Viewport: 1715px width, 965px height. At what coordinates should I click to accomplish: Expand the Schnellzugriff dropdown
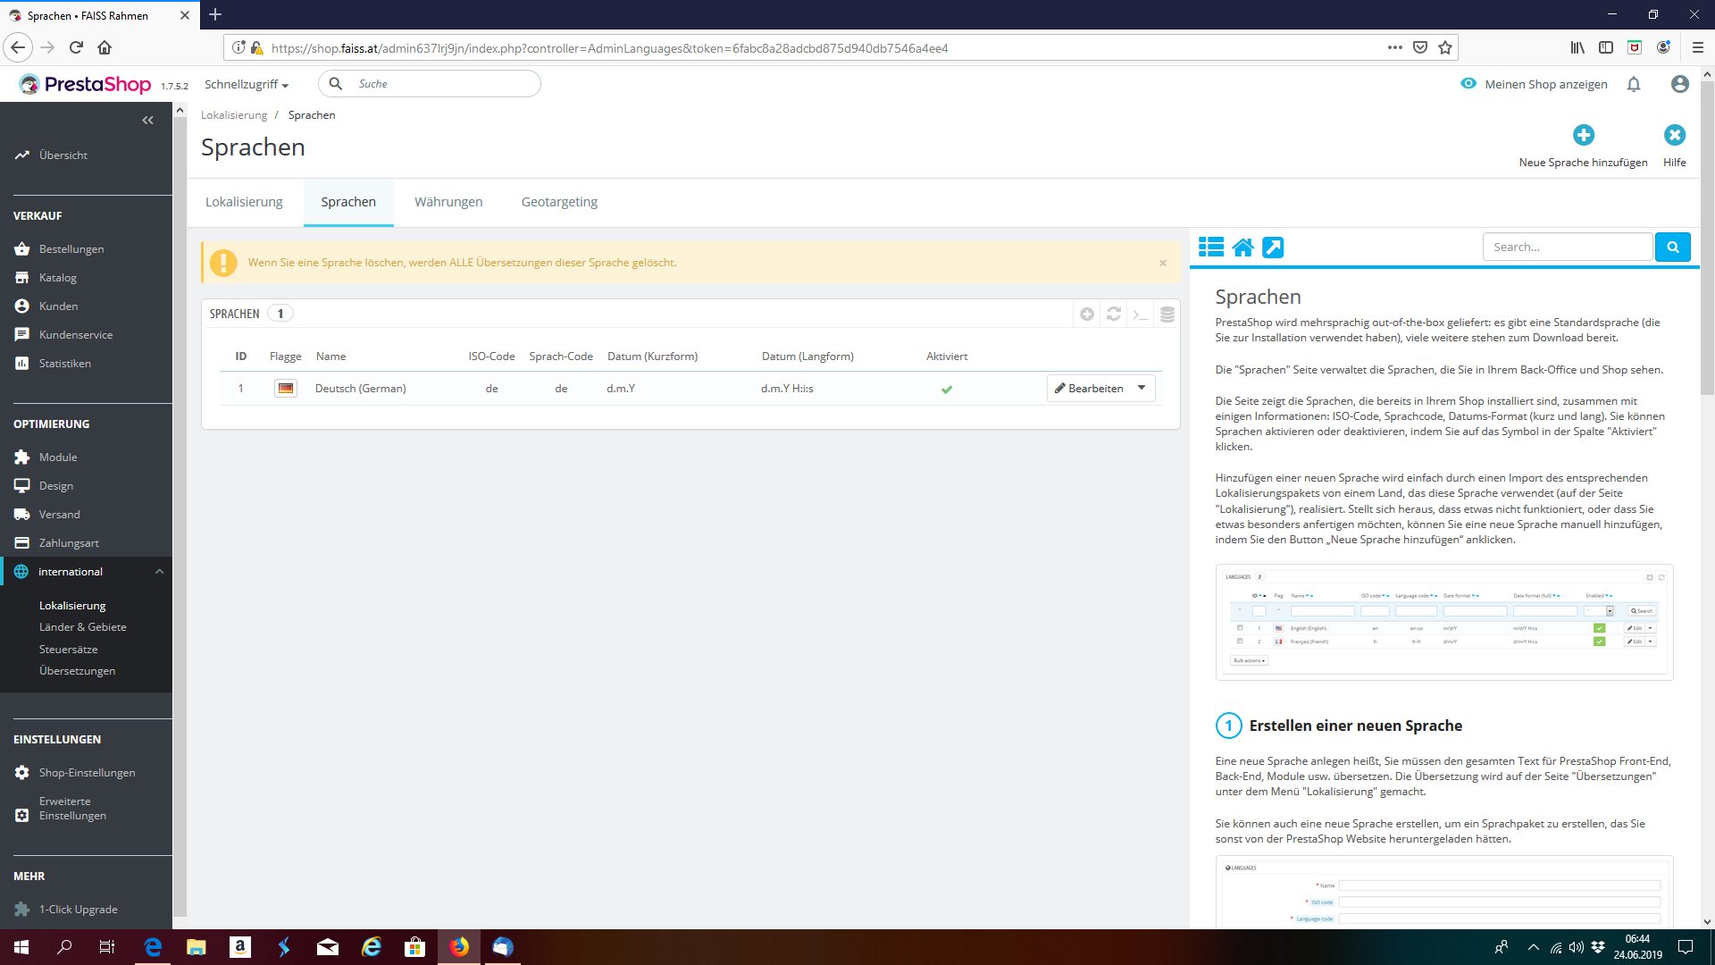pyautogui.click(x=247, y=84)
